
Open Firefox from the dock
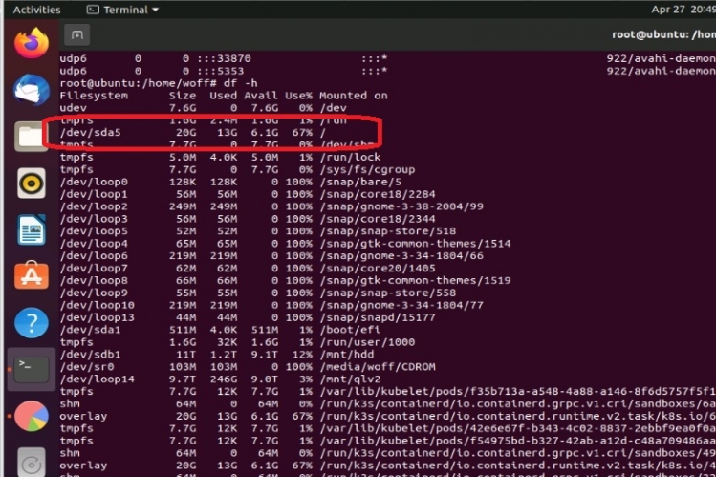point(31,43)
